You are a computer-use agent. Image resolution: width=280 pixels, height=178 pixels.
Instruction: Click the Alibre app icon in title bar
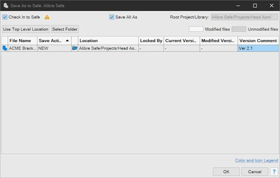coord(6,6)
